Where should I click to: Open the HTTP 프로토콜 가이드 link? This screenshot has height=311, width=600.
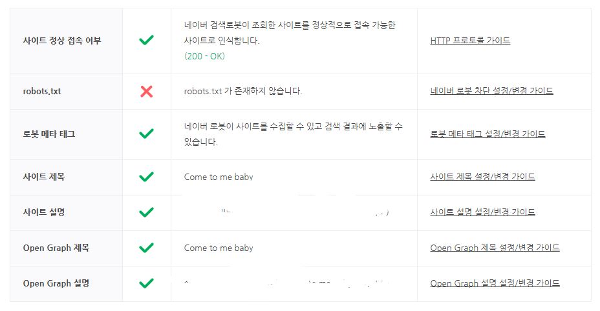tap(470, 40)
